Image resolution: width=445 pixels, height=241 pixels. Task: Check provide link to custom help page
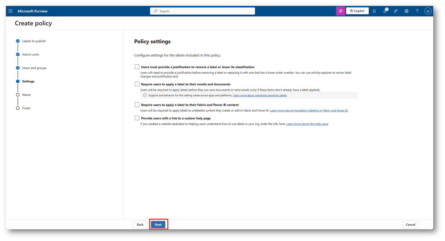137,118
